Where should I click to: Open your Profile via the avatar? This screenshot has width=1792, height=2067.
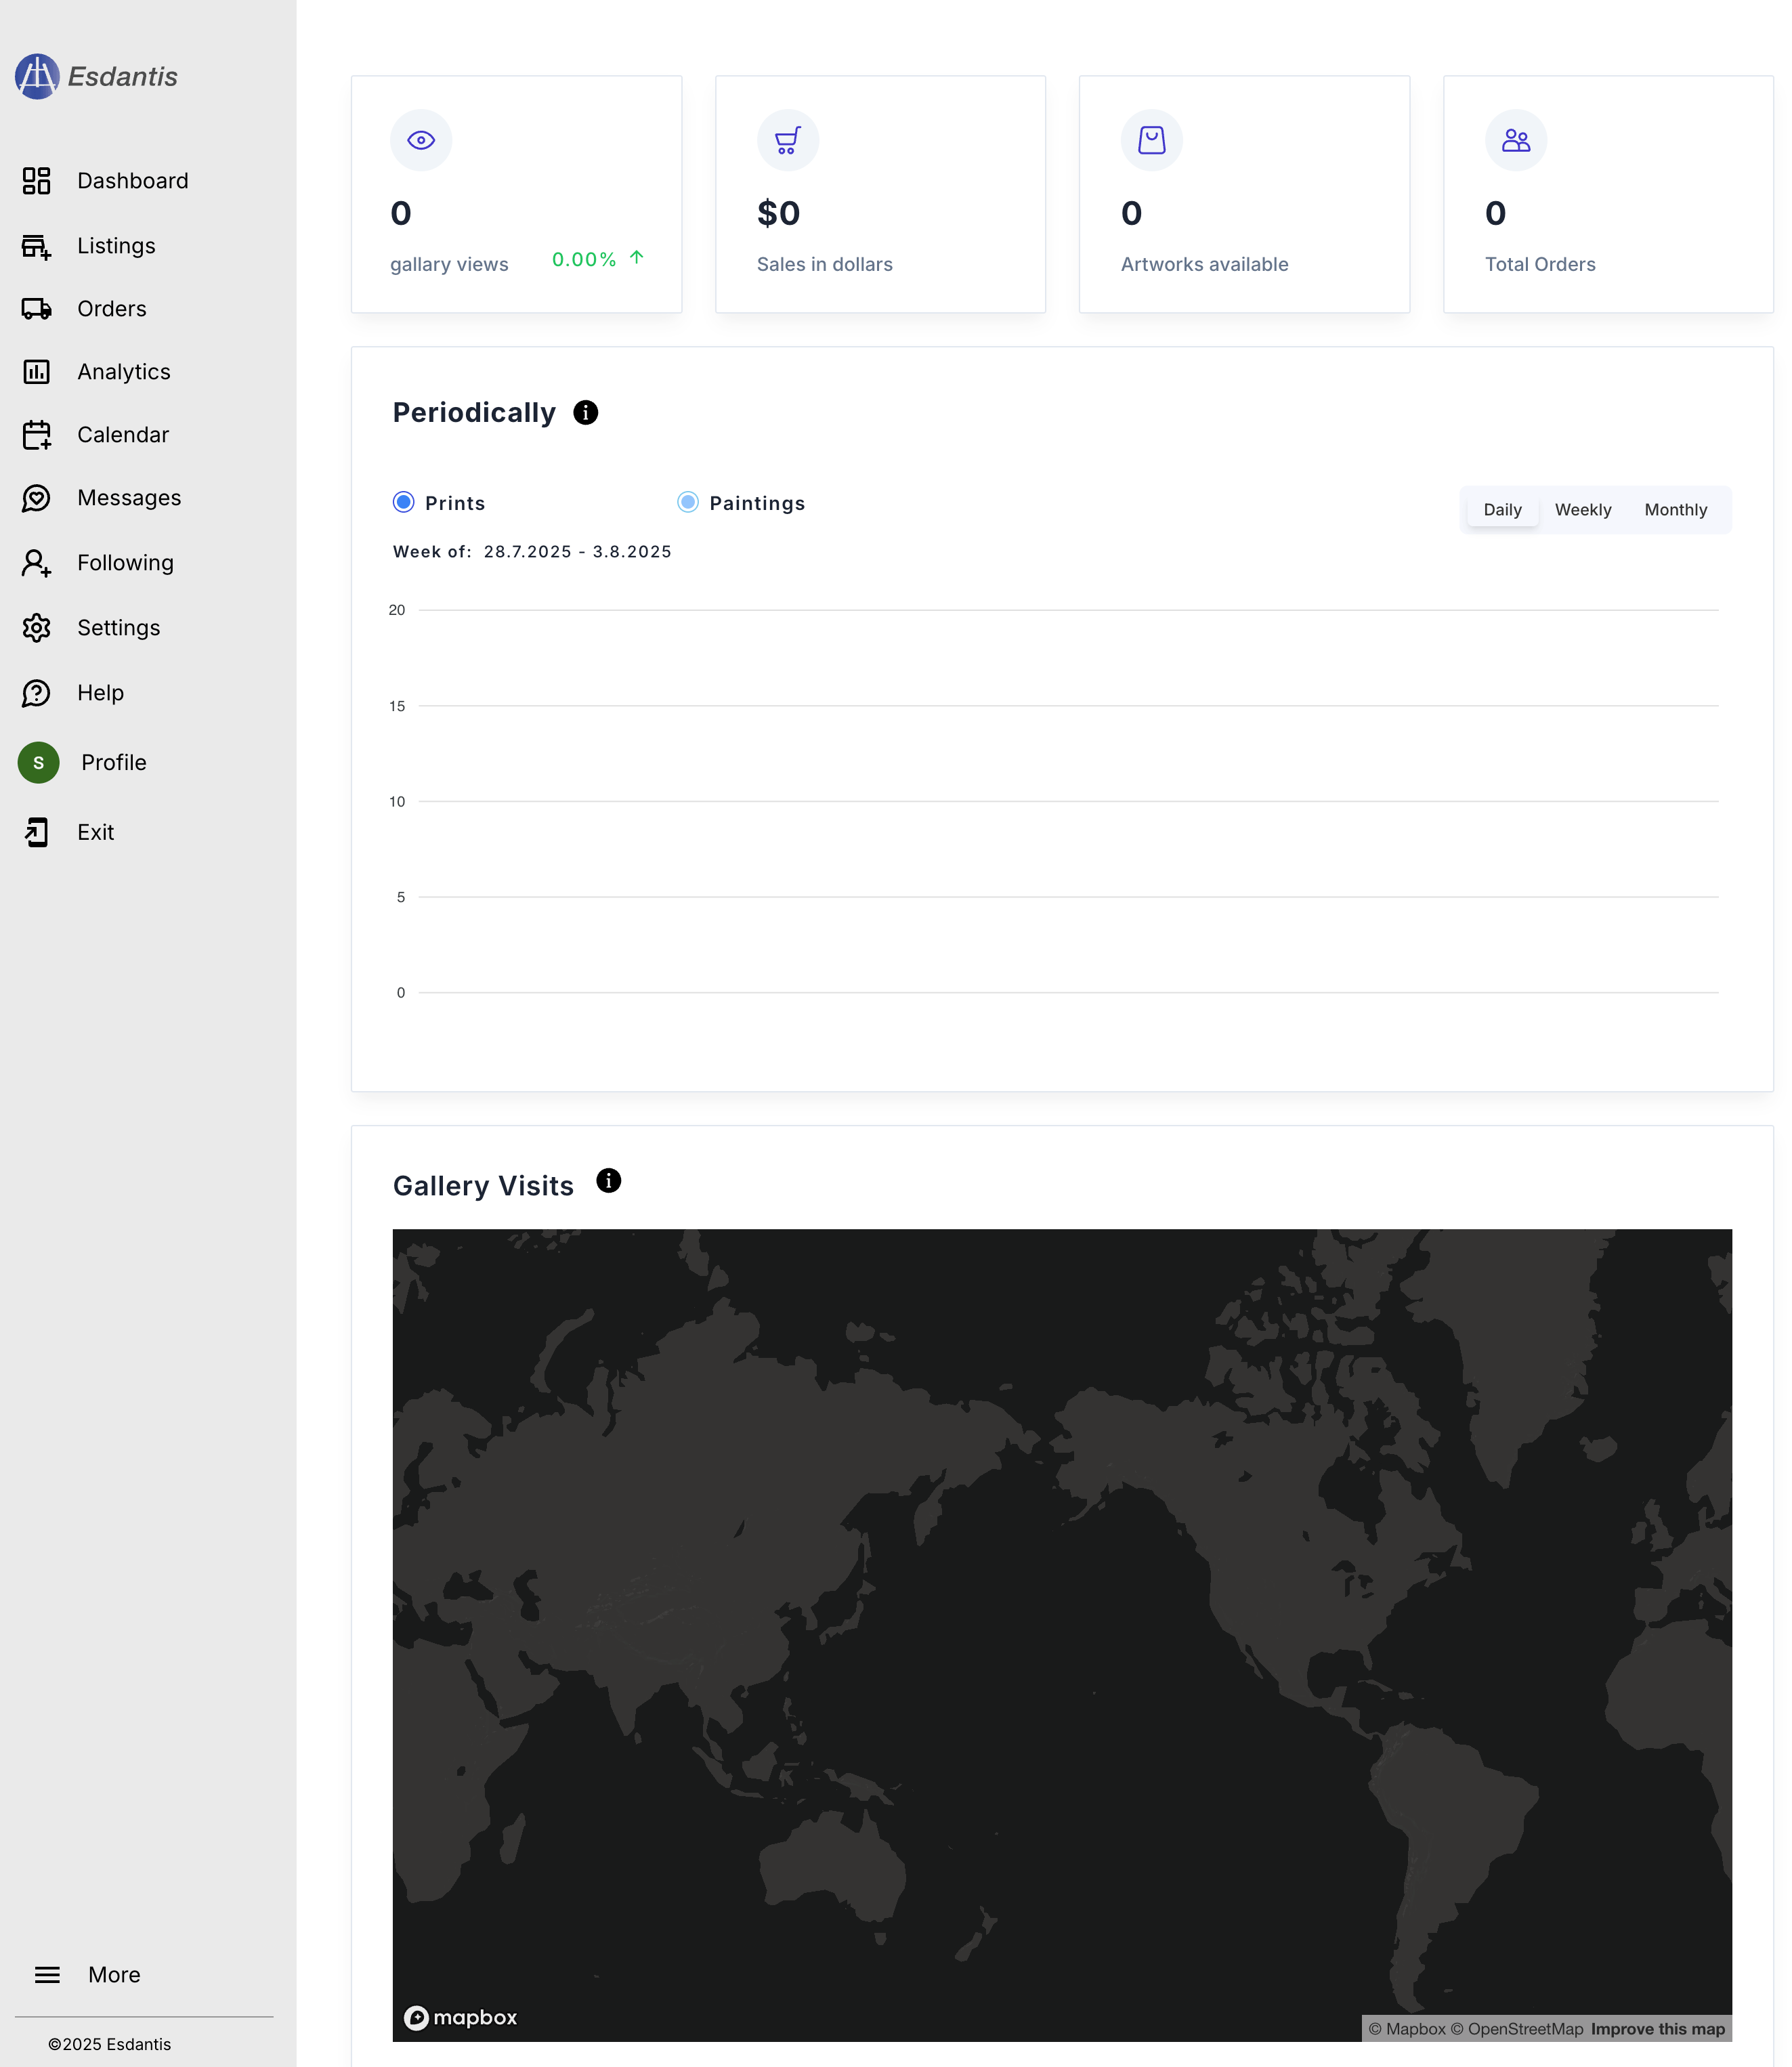coord(38,762)
